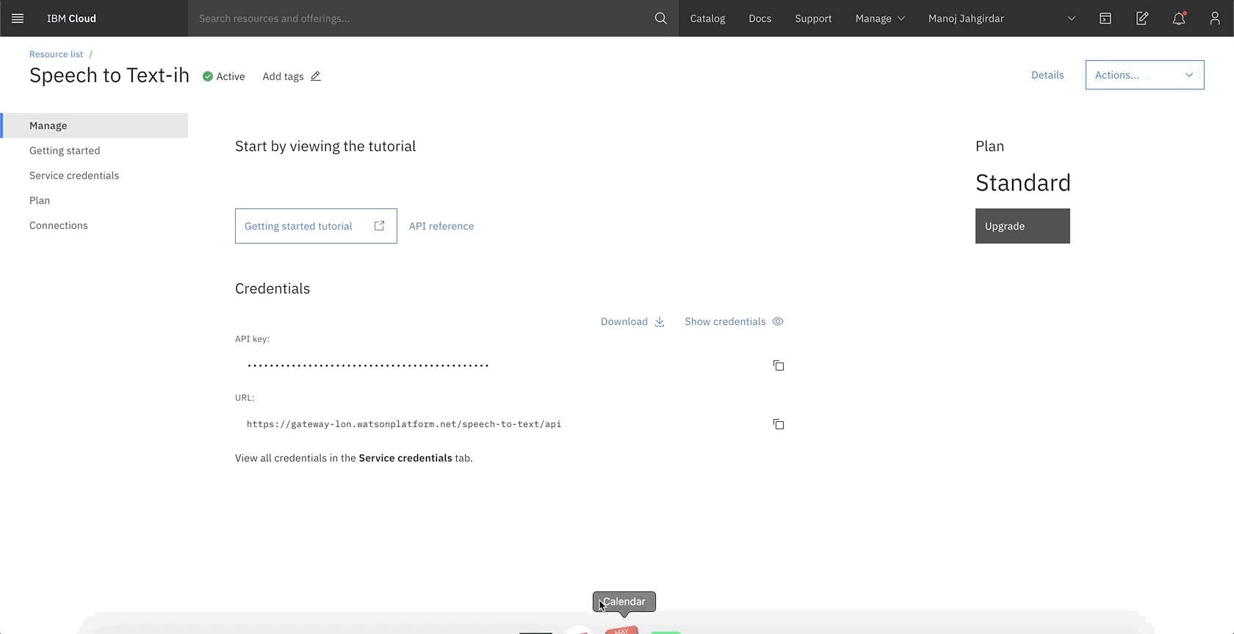Open the feedback edit icon in header
This screenshot has width=1234, height=634.
click(x=1141, y=18)
